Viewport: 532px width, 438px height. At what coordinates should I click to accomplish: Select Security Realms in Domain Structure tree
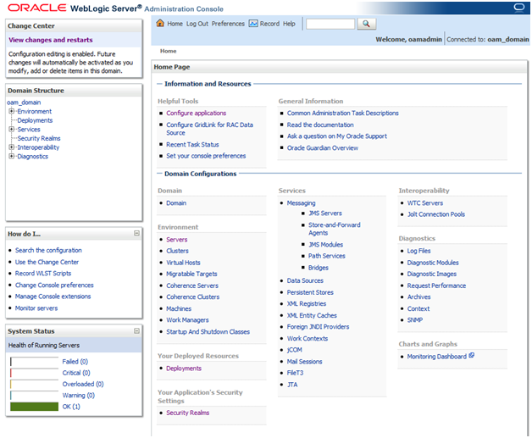39,138
